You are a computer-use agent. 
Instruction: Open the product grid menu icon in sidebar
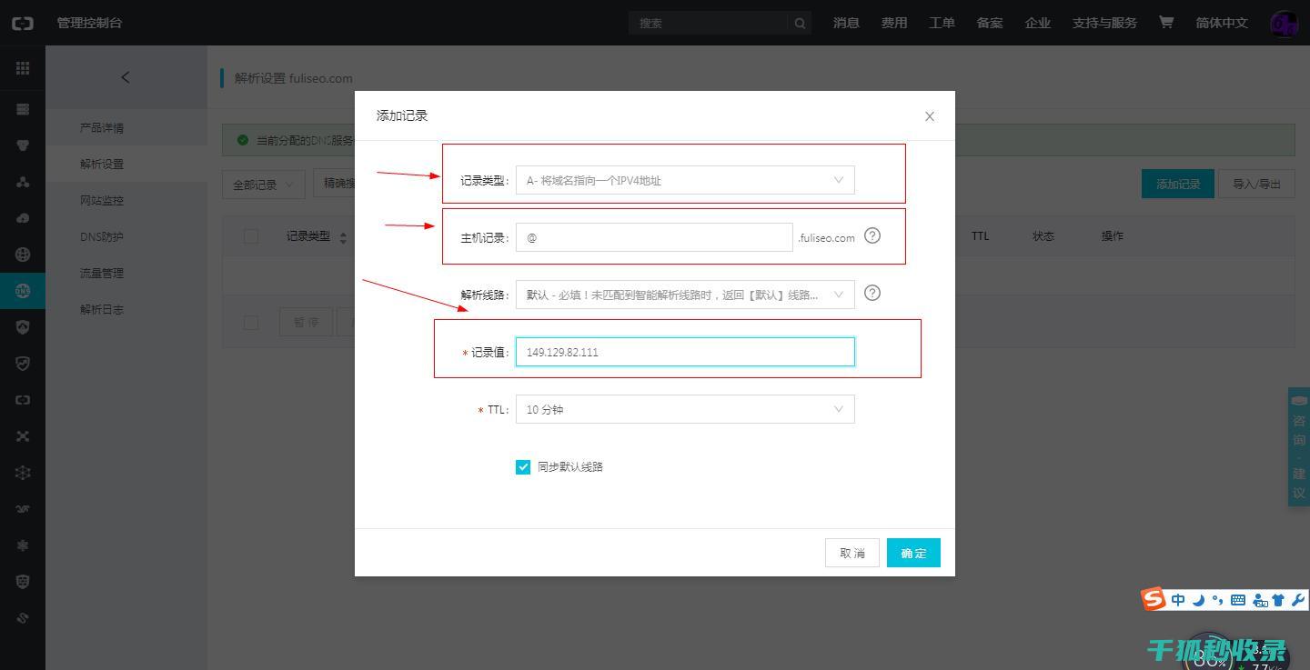click(23, 68)
